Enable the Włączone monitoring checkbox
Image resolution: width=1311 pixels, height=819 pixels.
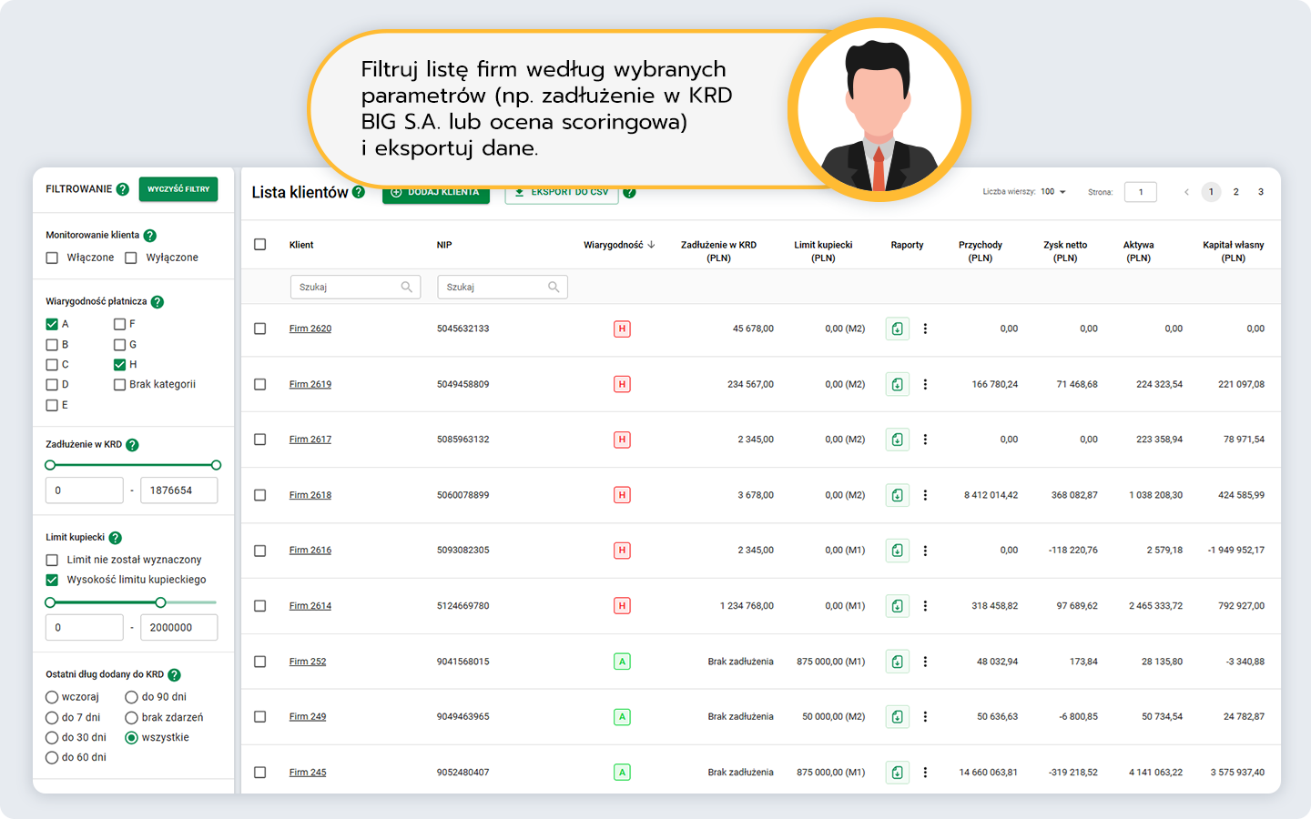point(52,258)
